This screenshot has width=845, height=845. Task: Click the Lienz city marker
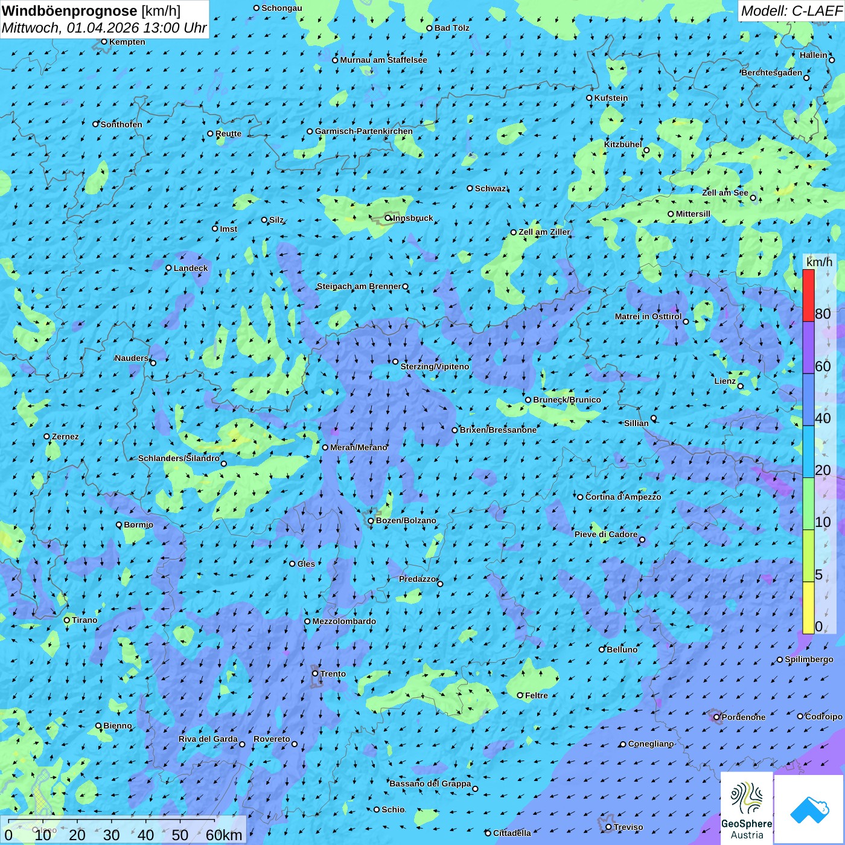click(741, 386)
